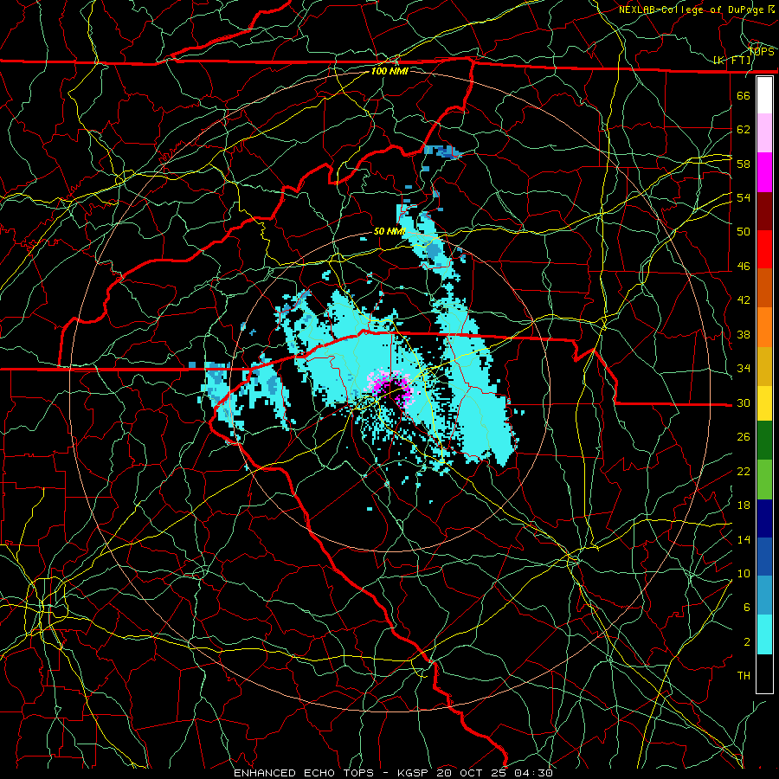779x779 pixels.
Task: Pick the yellow legend color swatch
Action: (764, 402)
